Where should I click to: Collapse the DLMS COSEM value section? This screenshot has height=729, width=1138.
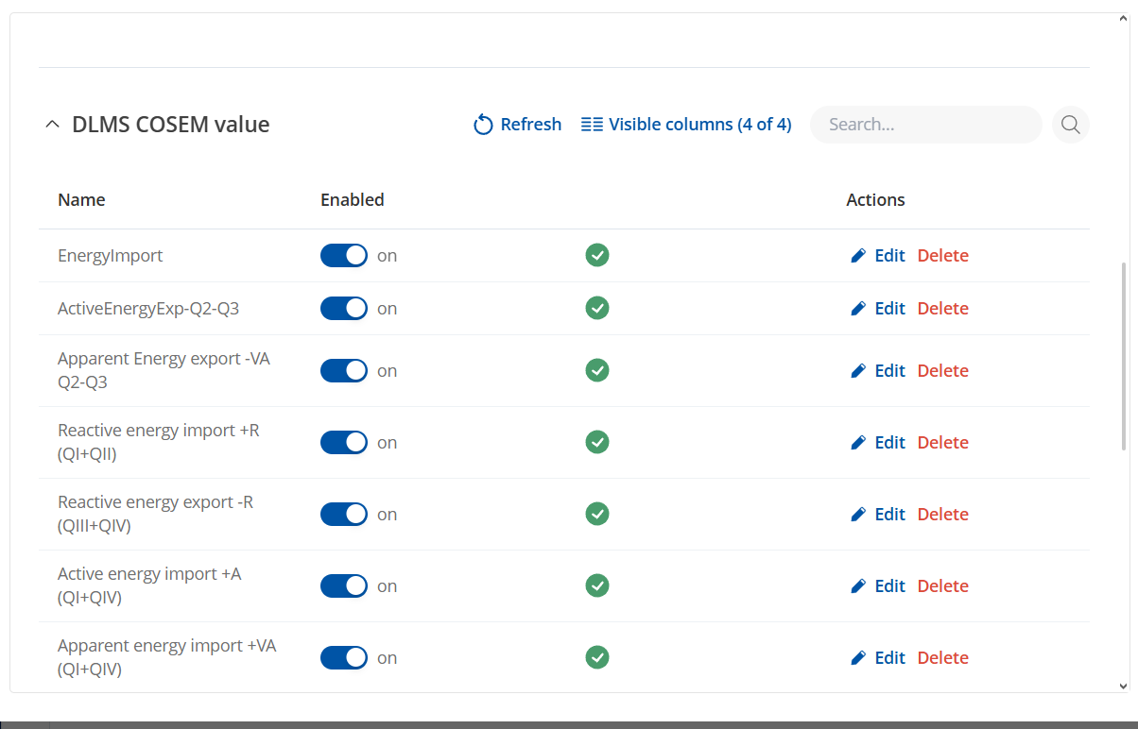(53, 125)
